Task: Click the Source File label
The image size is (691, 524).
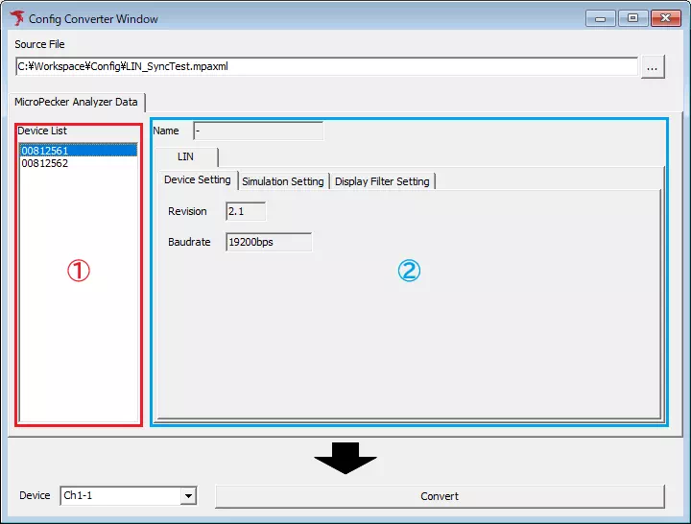Action: click(39, 44)
